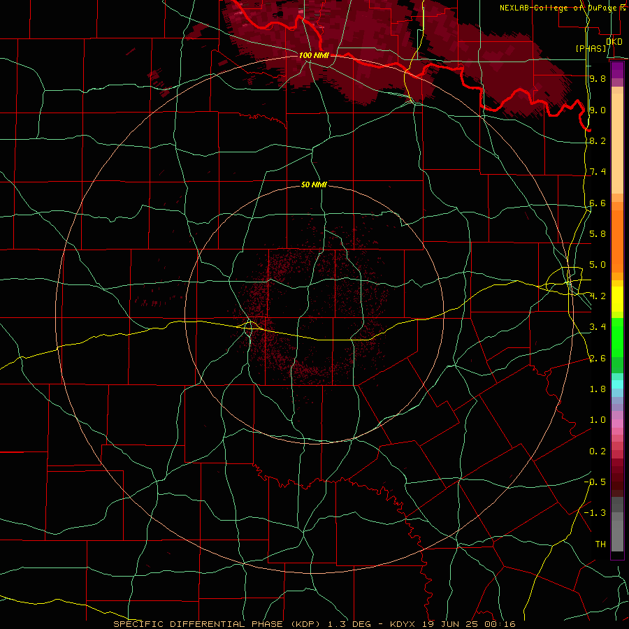This screenshot has height=629, width=629.
Task: Click the 19 JUN 25 date in the caption
Action: [451, 624]
